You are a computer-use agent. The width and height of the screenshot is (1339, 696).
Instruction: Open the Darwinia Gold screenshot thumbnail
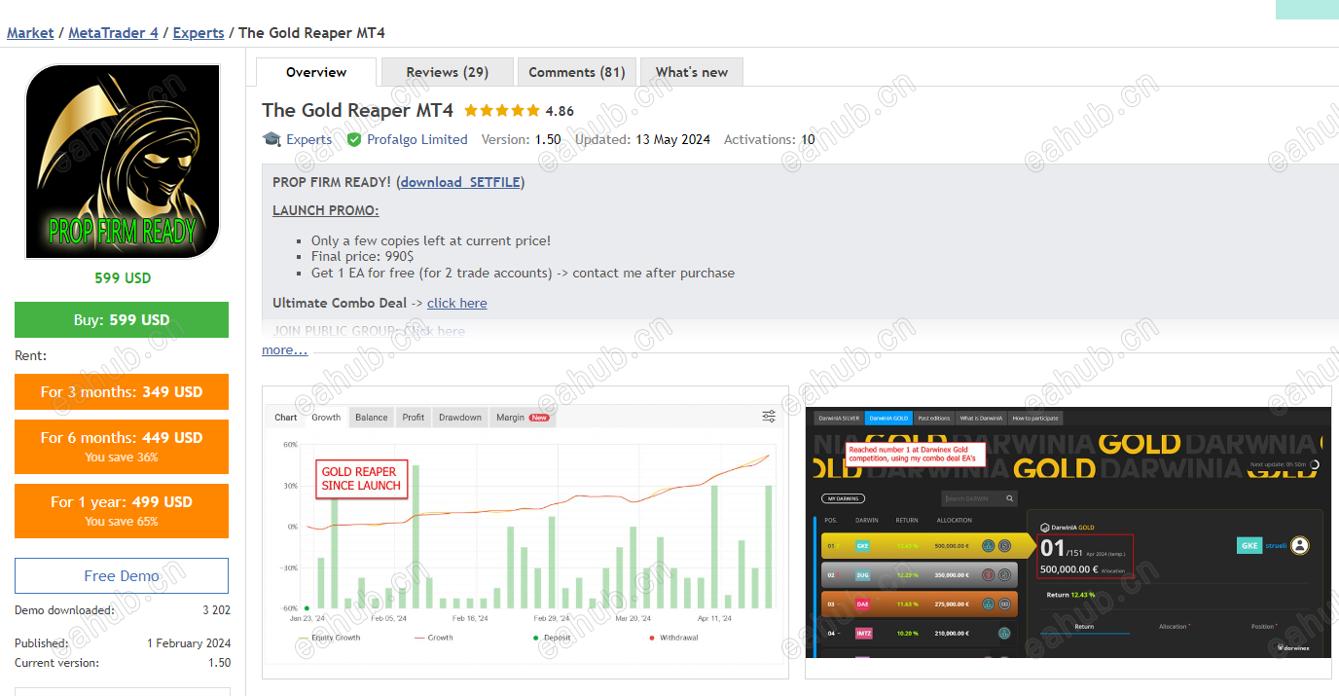pos(1068,532)
